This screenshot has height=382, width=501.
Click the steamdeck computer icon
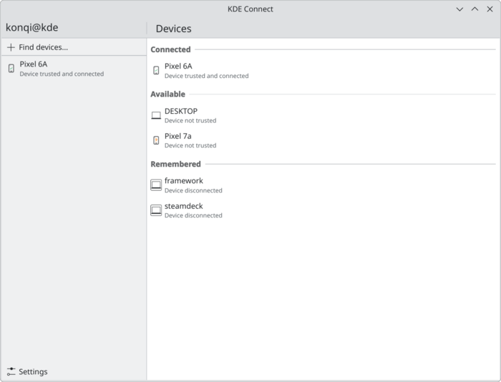coord(156,210)
